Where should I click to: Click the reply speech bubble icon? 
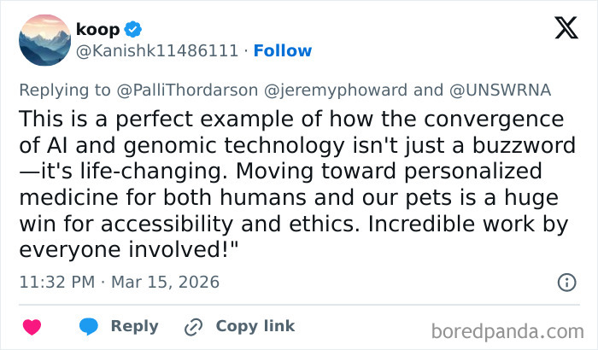click(88, 326)
